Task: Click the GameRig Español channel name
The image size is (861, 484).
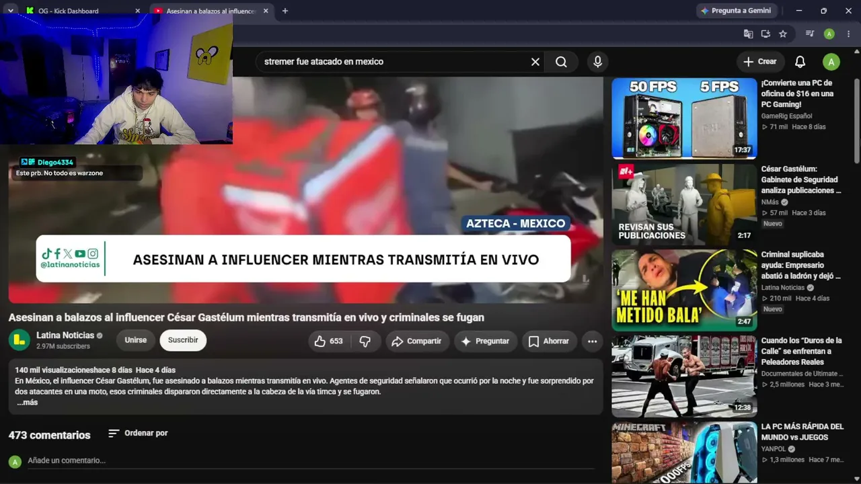Action: [x=786, y=116]
